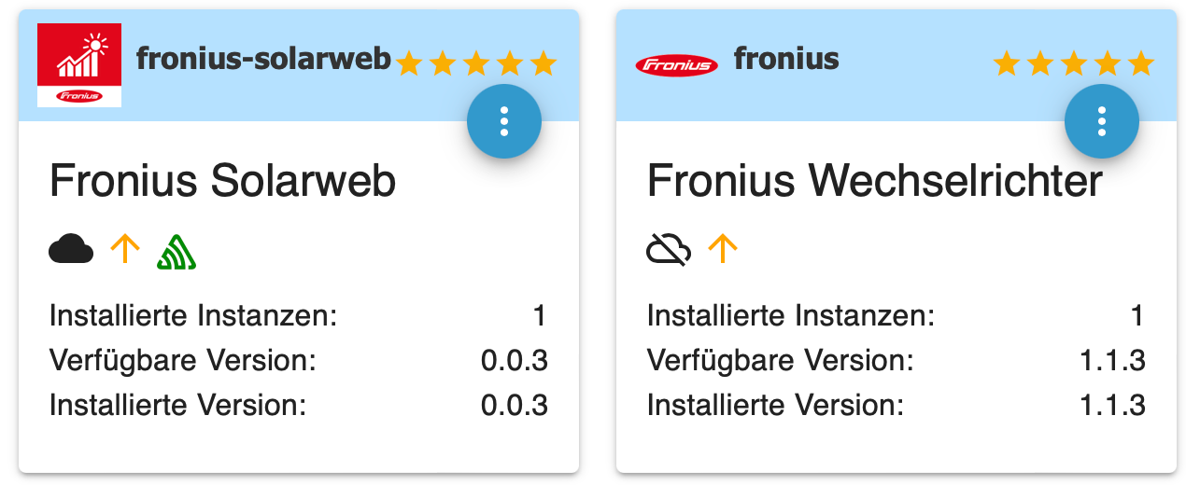Screen dimensions: 1186x485
Task: Click the star rating of fronius adapter
Action: 1074,63
